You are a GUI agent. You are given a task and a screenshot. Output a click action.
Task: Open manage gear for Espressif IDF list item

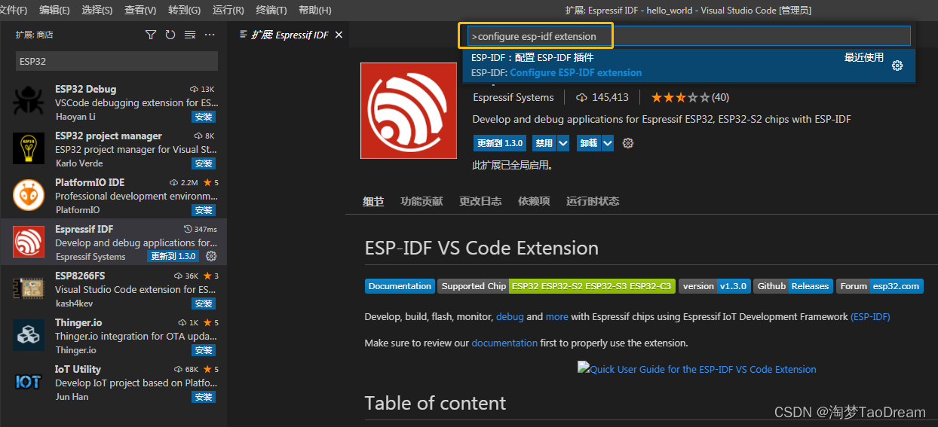click(x=211, y=257)
